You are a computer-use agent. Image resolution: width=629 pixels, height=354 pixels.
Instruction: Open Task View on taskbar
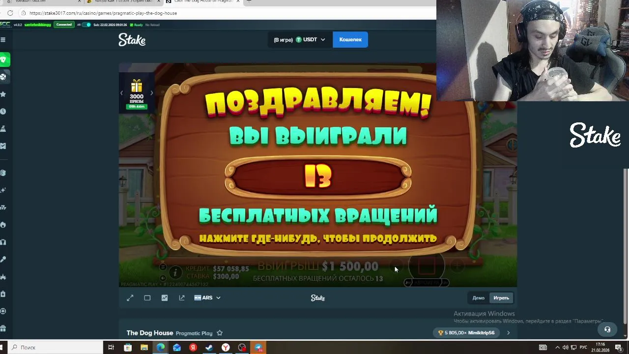click(x=111, y=348)
